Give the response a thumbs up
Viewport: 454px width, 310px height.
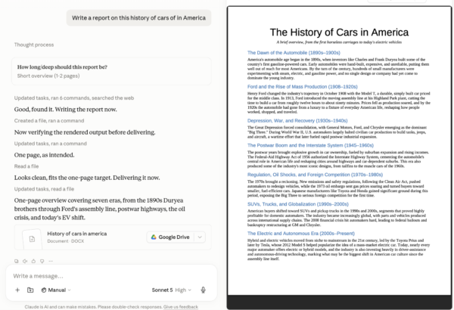click(x=33, y=261)
